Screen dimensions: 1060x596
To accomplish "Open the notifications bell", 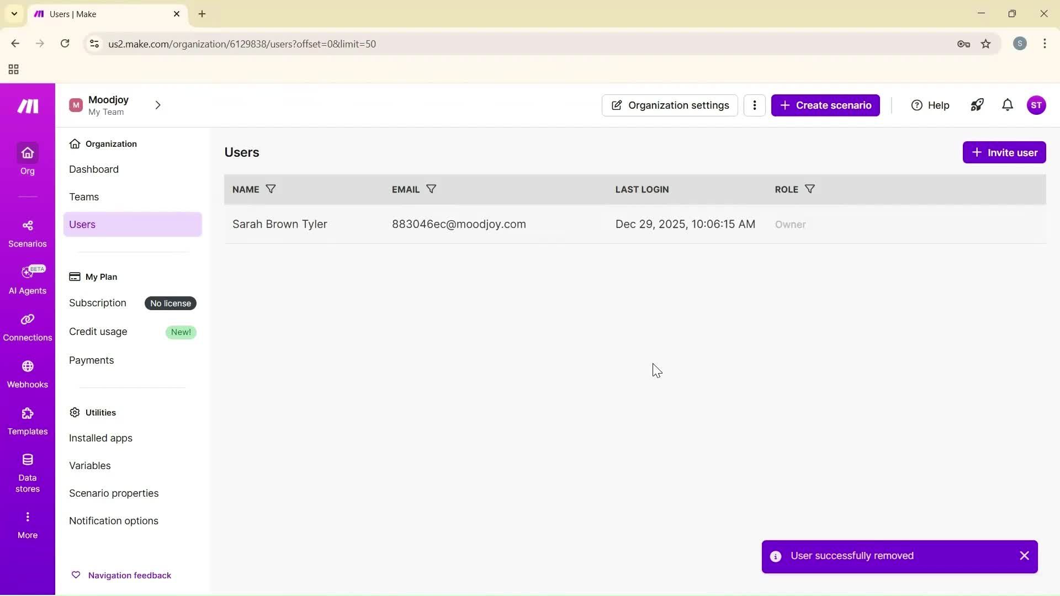I will pos(1007,105).
